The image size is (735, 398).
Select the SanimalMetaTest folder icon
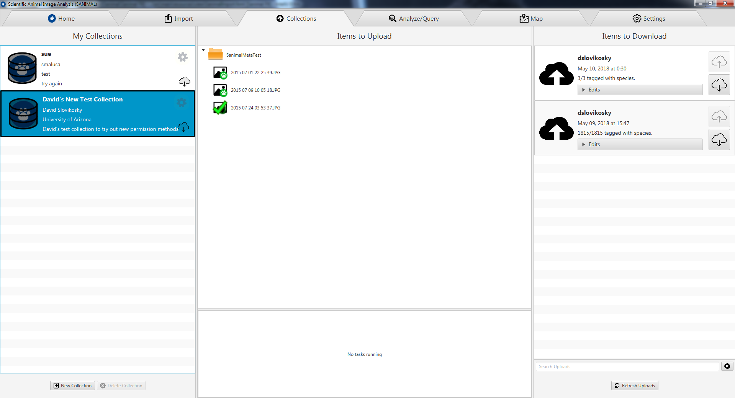coord(215,54)
